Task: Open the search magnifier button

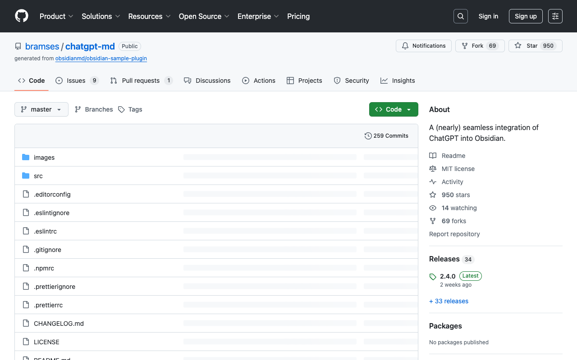Action: click(461, 16)
